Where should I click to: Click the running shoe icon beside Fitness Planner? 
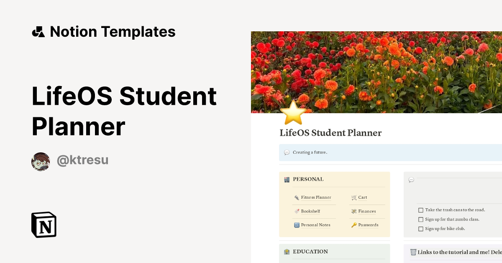click(297, 197)
